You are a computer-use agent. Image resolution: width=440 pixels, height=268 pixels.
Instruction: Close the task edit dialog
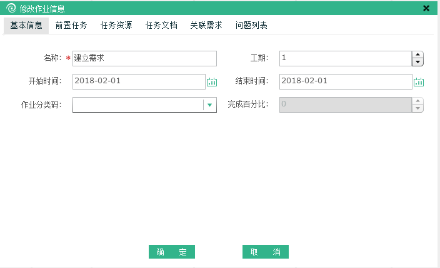click(426, 9)
